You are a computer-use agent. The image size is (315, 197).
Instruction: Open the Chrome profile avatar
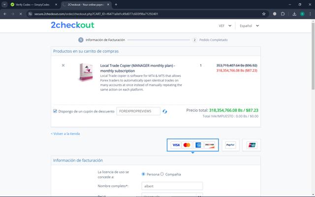302,14
